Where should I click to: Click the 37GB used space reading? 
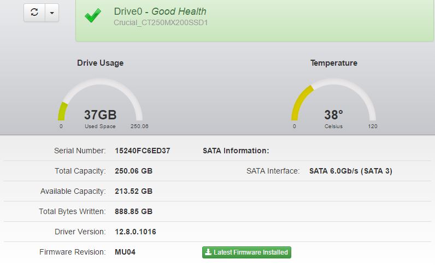(x=100, y=115)
